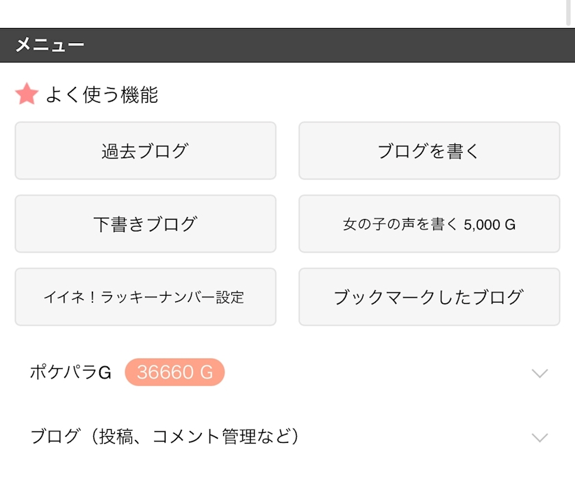
Task: Click the white area above the メニュー bar
Action: 282,13
